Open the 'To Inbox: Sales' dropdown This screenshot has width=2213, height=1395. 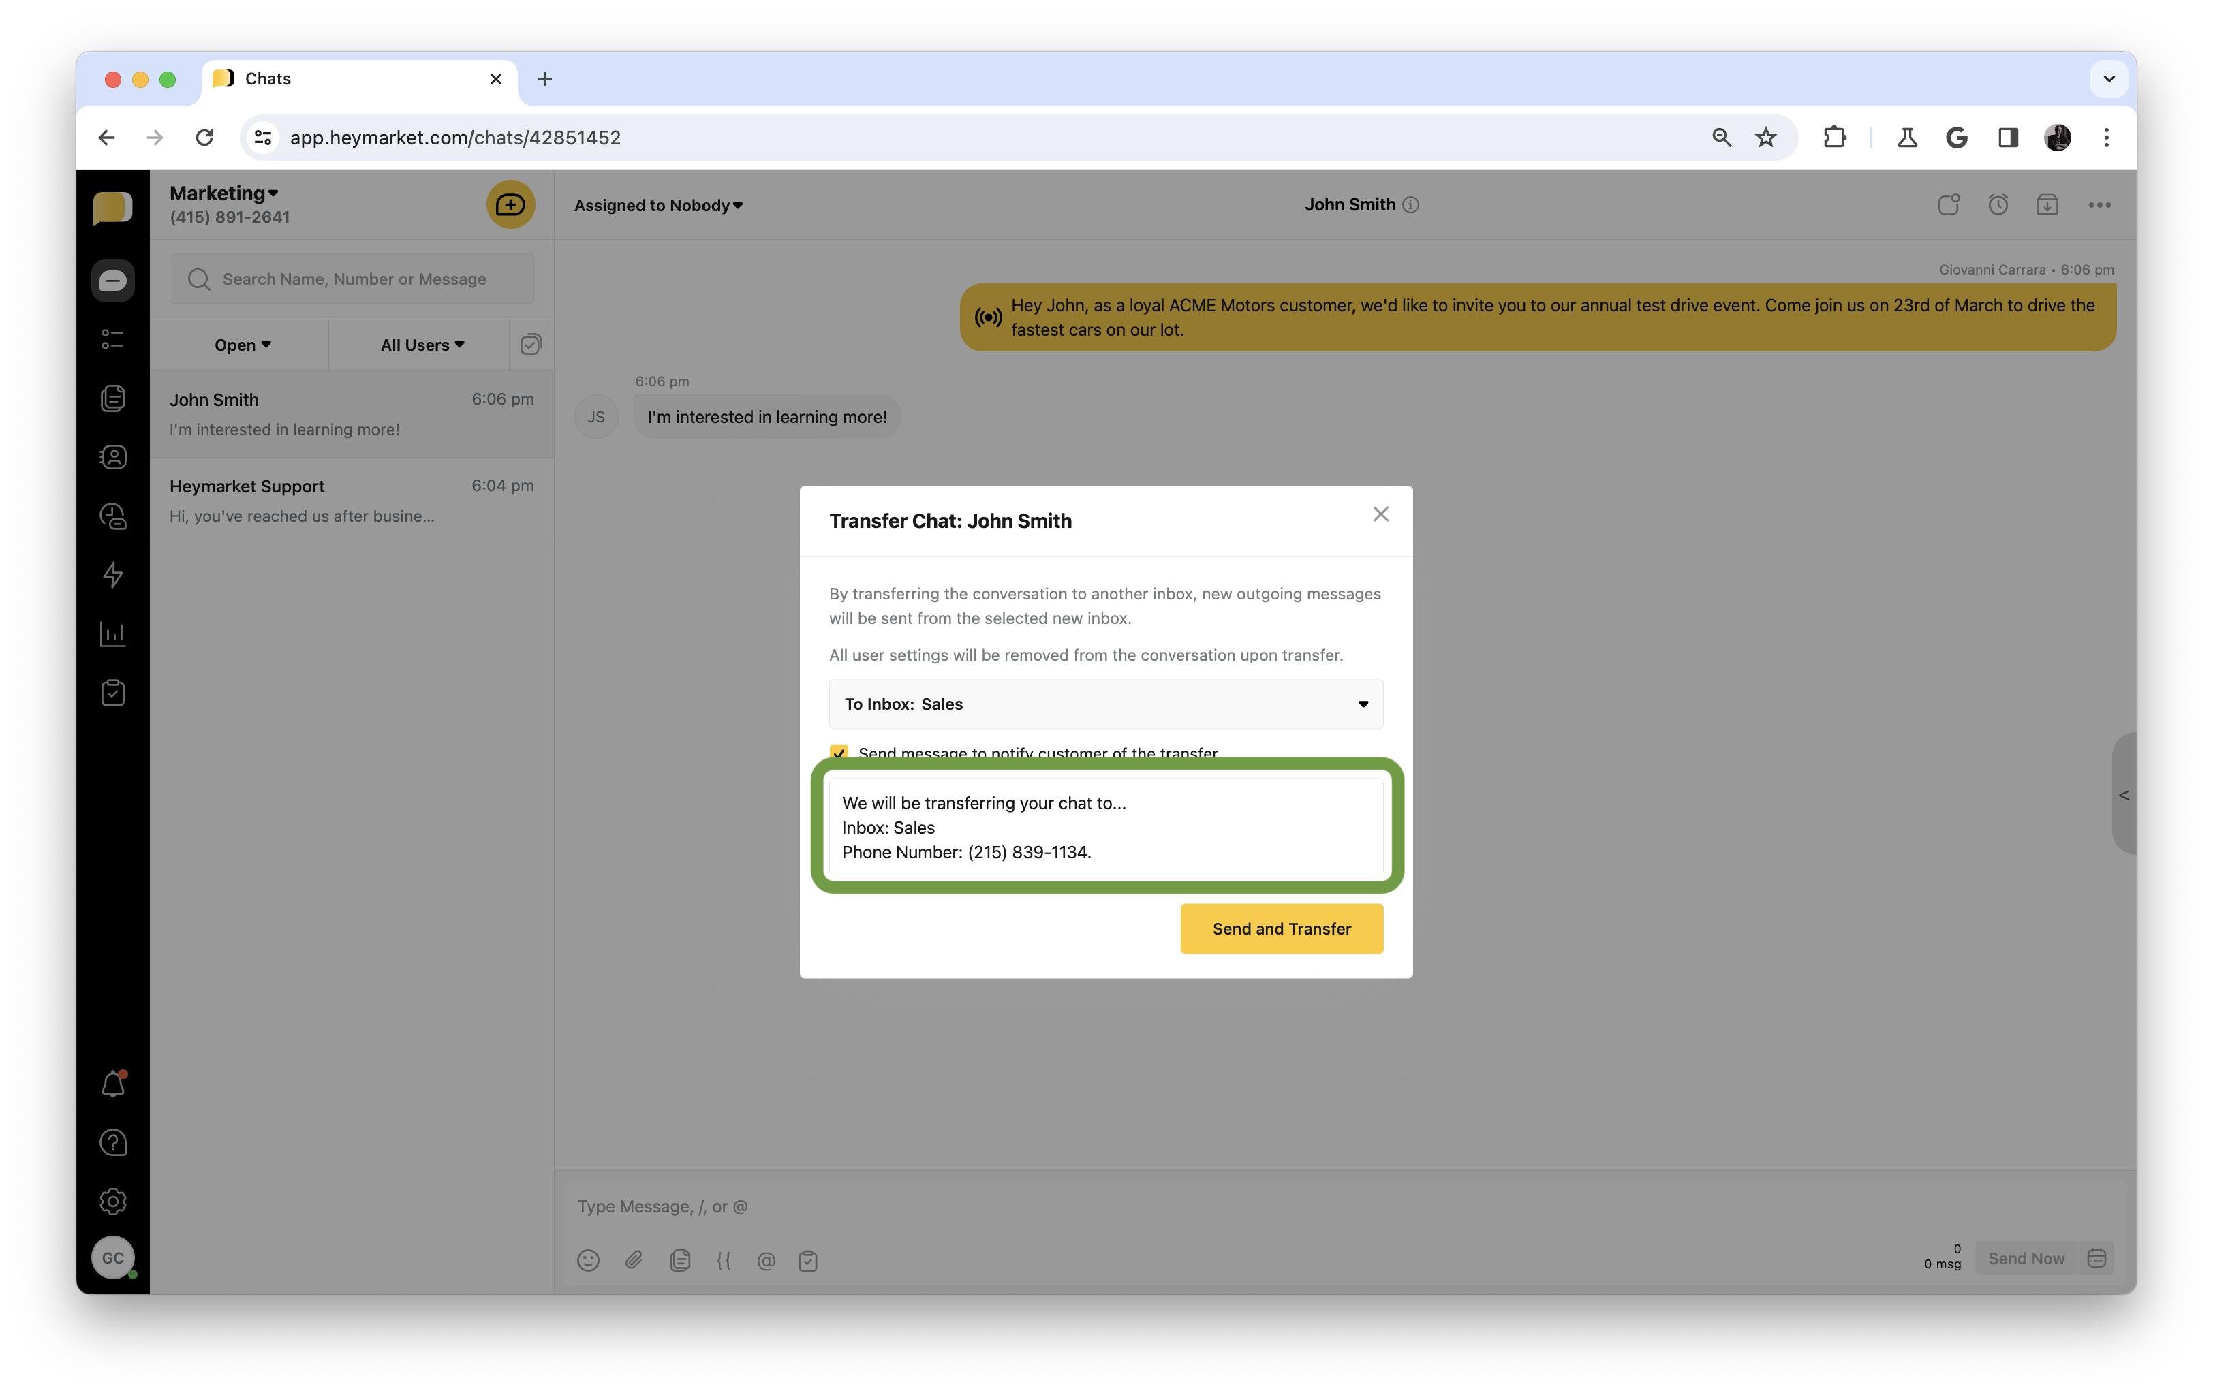1104,704
